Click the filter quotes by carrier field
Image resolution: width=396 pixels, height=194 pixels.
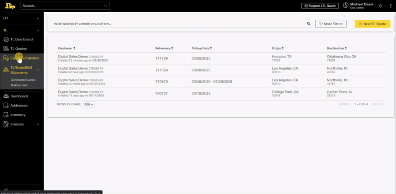tap(178, 23)
